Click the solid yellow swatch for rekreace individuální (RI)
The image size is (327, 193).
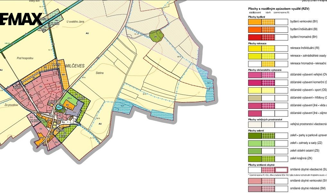(255, 49)
